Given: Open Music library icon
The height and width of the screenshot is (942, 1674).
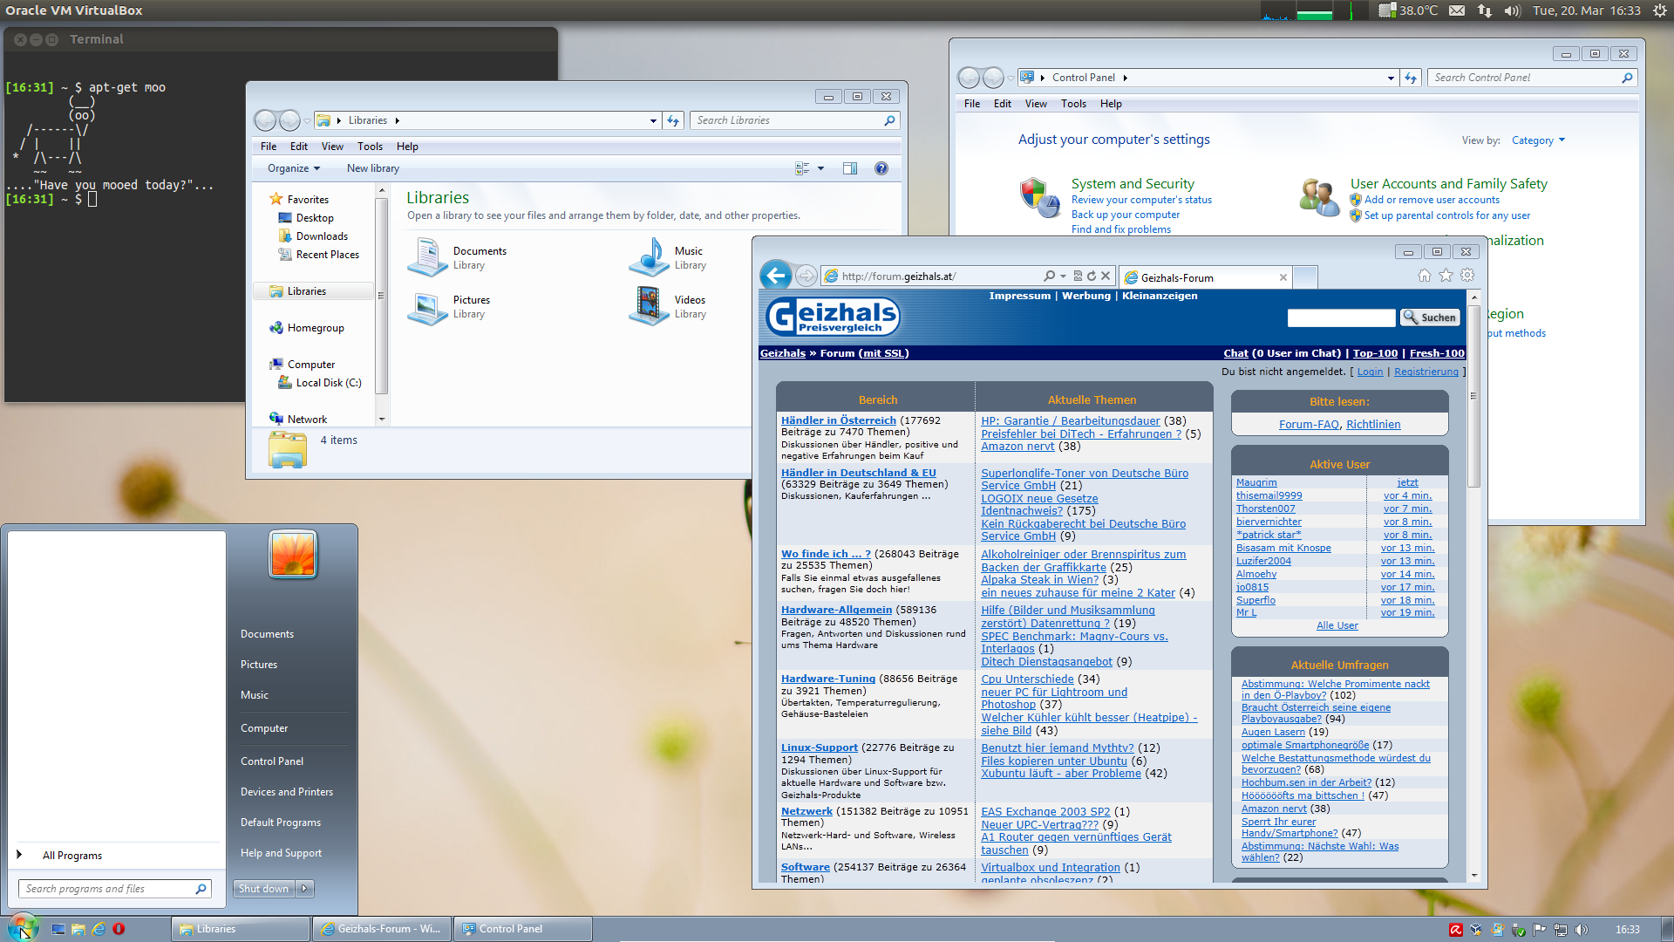Looking at the screenshot, I should [649, 257].
